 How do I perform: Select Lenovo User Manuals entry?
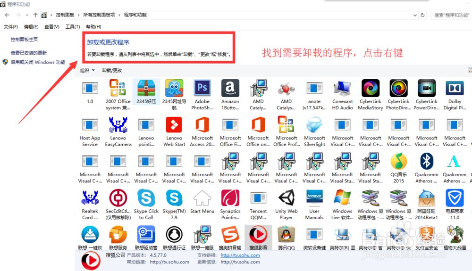click(x=314, y=205)
